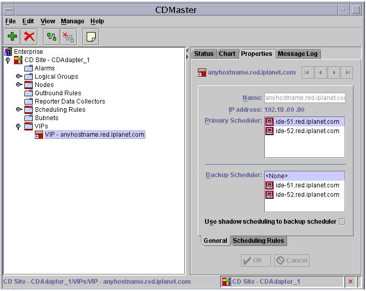Click the Alarms folder icon
Screen dimensions: 366x291
29,68
